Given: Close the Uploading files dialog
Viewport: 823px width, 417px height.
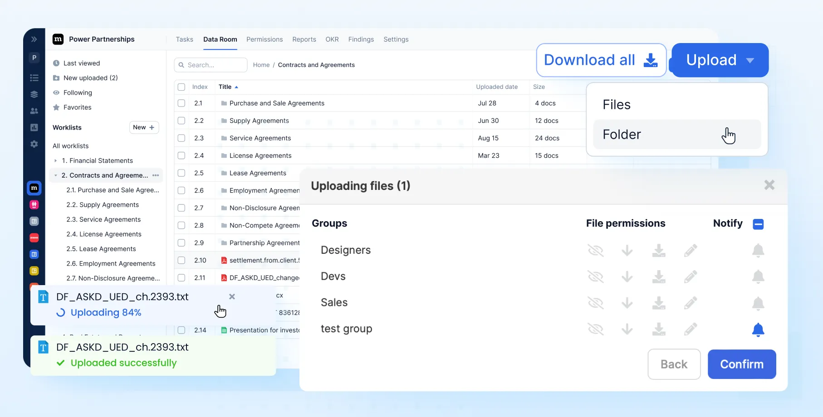Looking at the screenshot, I should (x=769, y=185).
